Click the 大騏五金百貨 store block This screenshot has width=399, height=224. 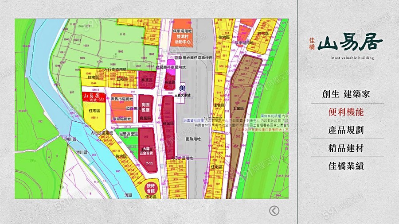click(146, 150)
